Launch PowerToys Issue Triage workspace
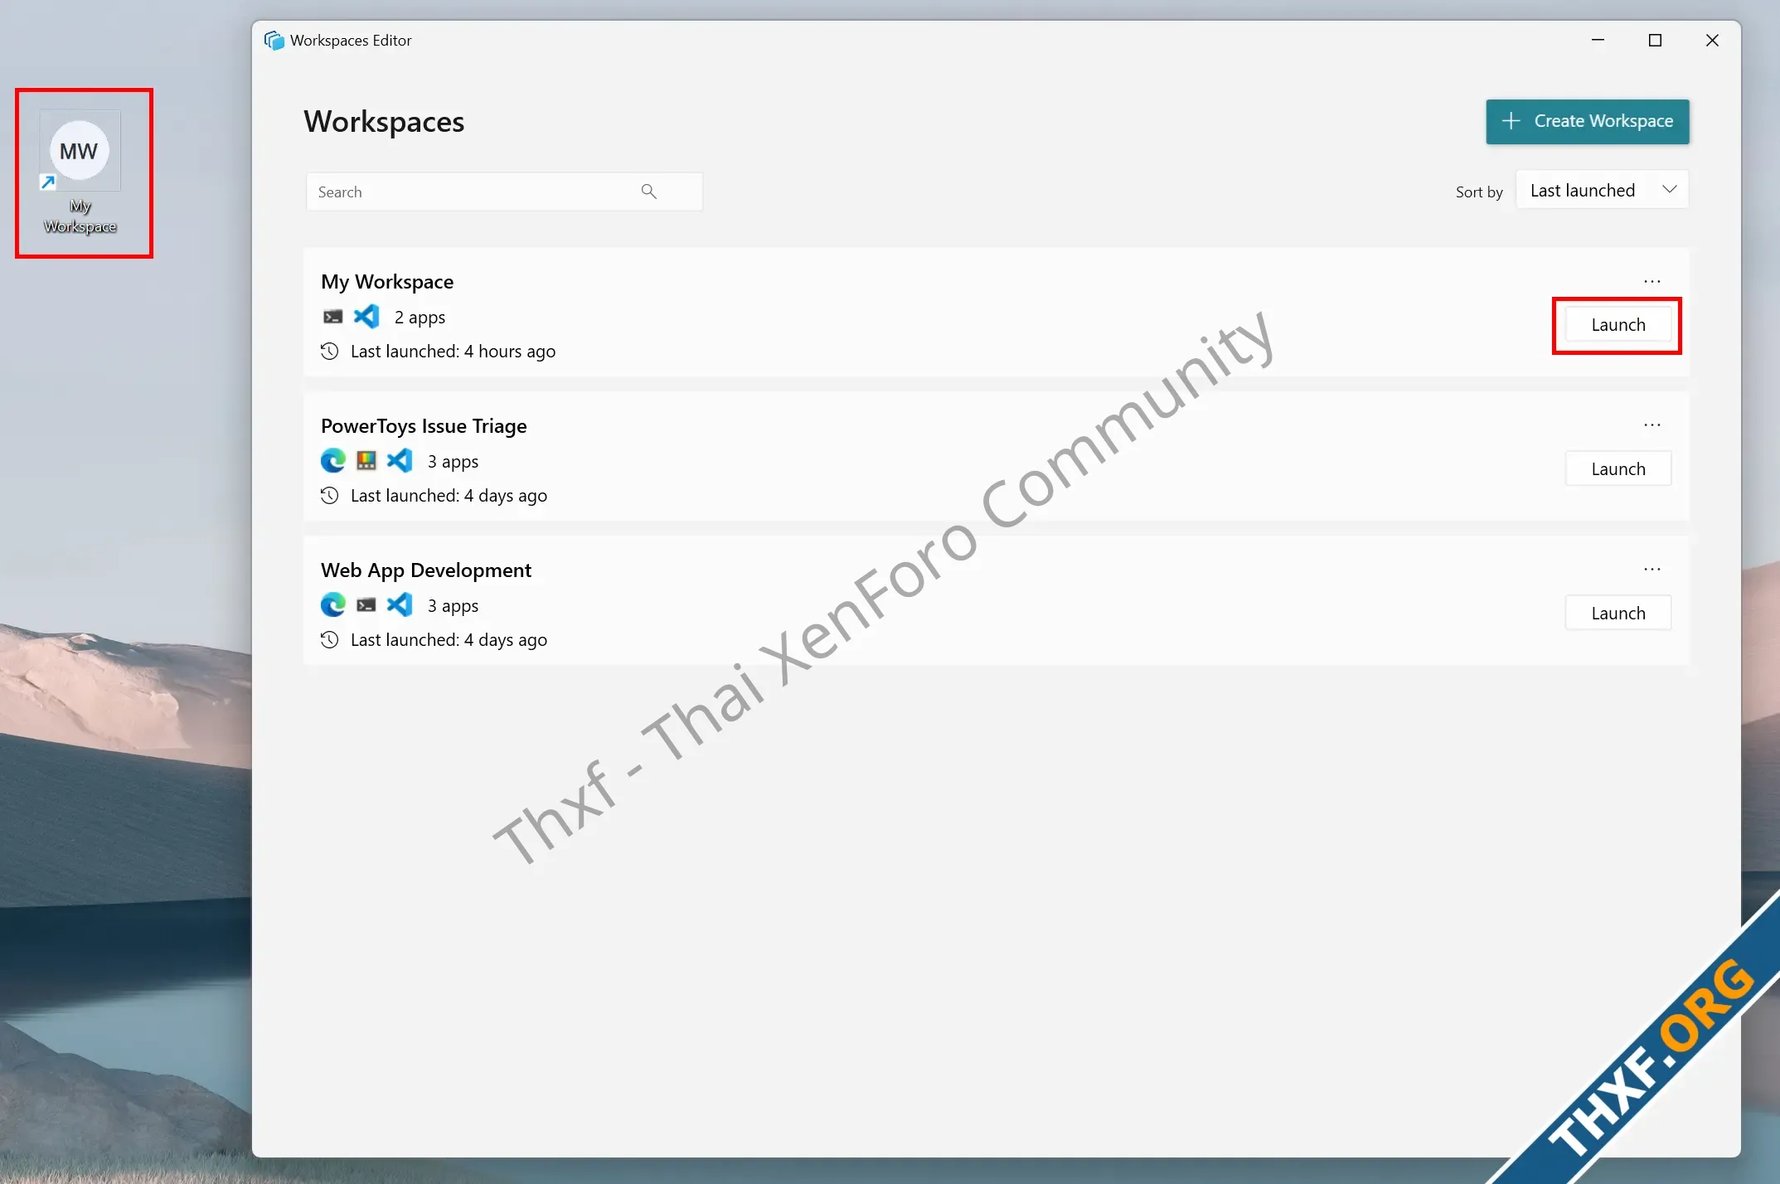Viewport: 1780px width, 1184px height. click(1618, 469)
